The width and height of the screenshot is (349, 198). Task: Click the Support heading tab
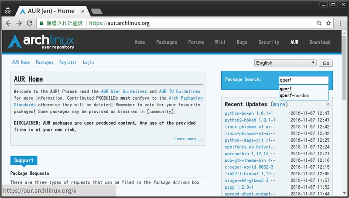tap(24, 160)
